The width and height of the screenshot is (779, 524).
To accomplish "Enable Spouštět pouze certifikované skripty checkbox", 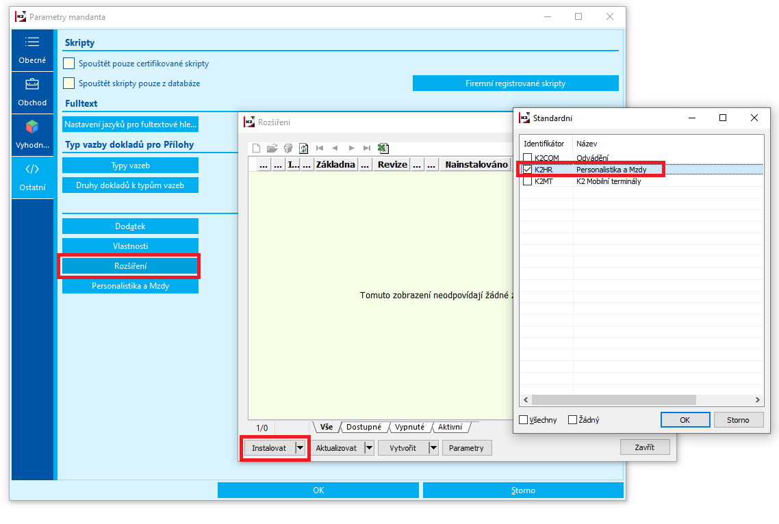I will pyautogui.click(x=69, y=64).
